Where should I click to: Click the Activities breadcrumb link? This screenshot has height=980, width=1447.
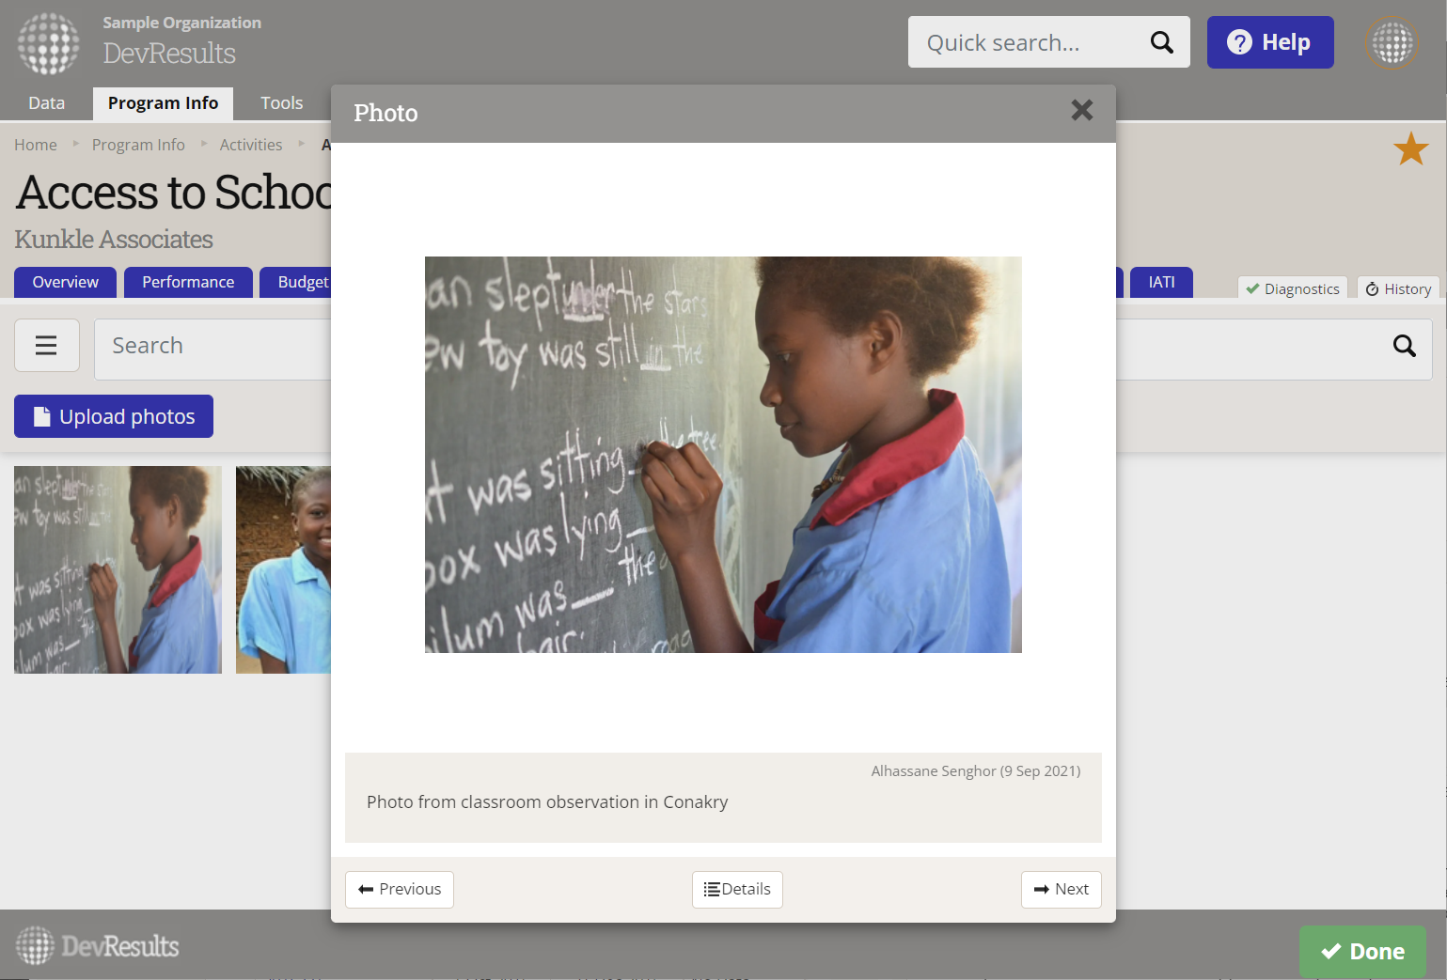tap(251, 145)
